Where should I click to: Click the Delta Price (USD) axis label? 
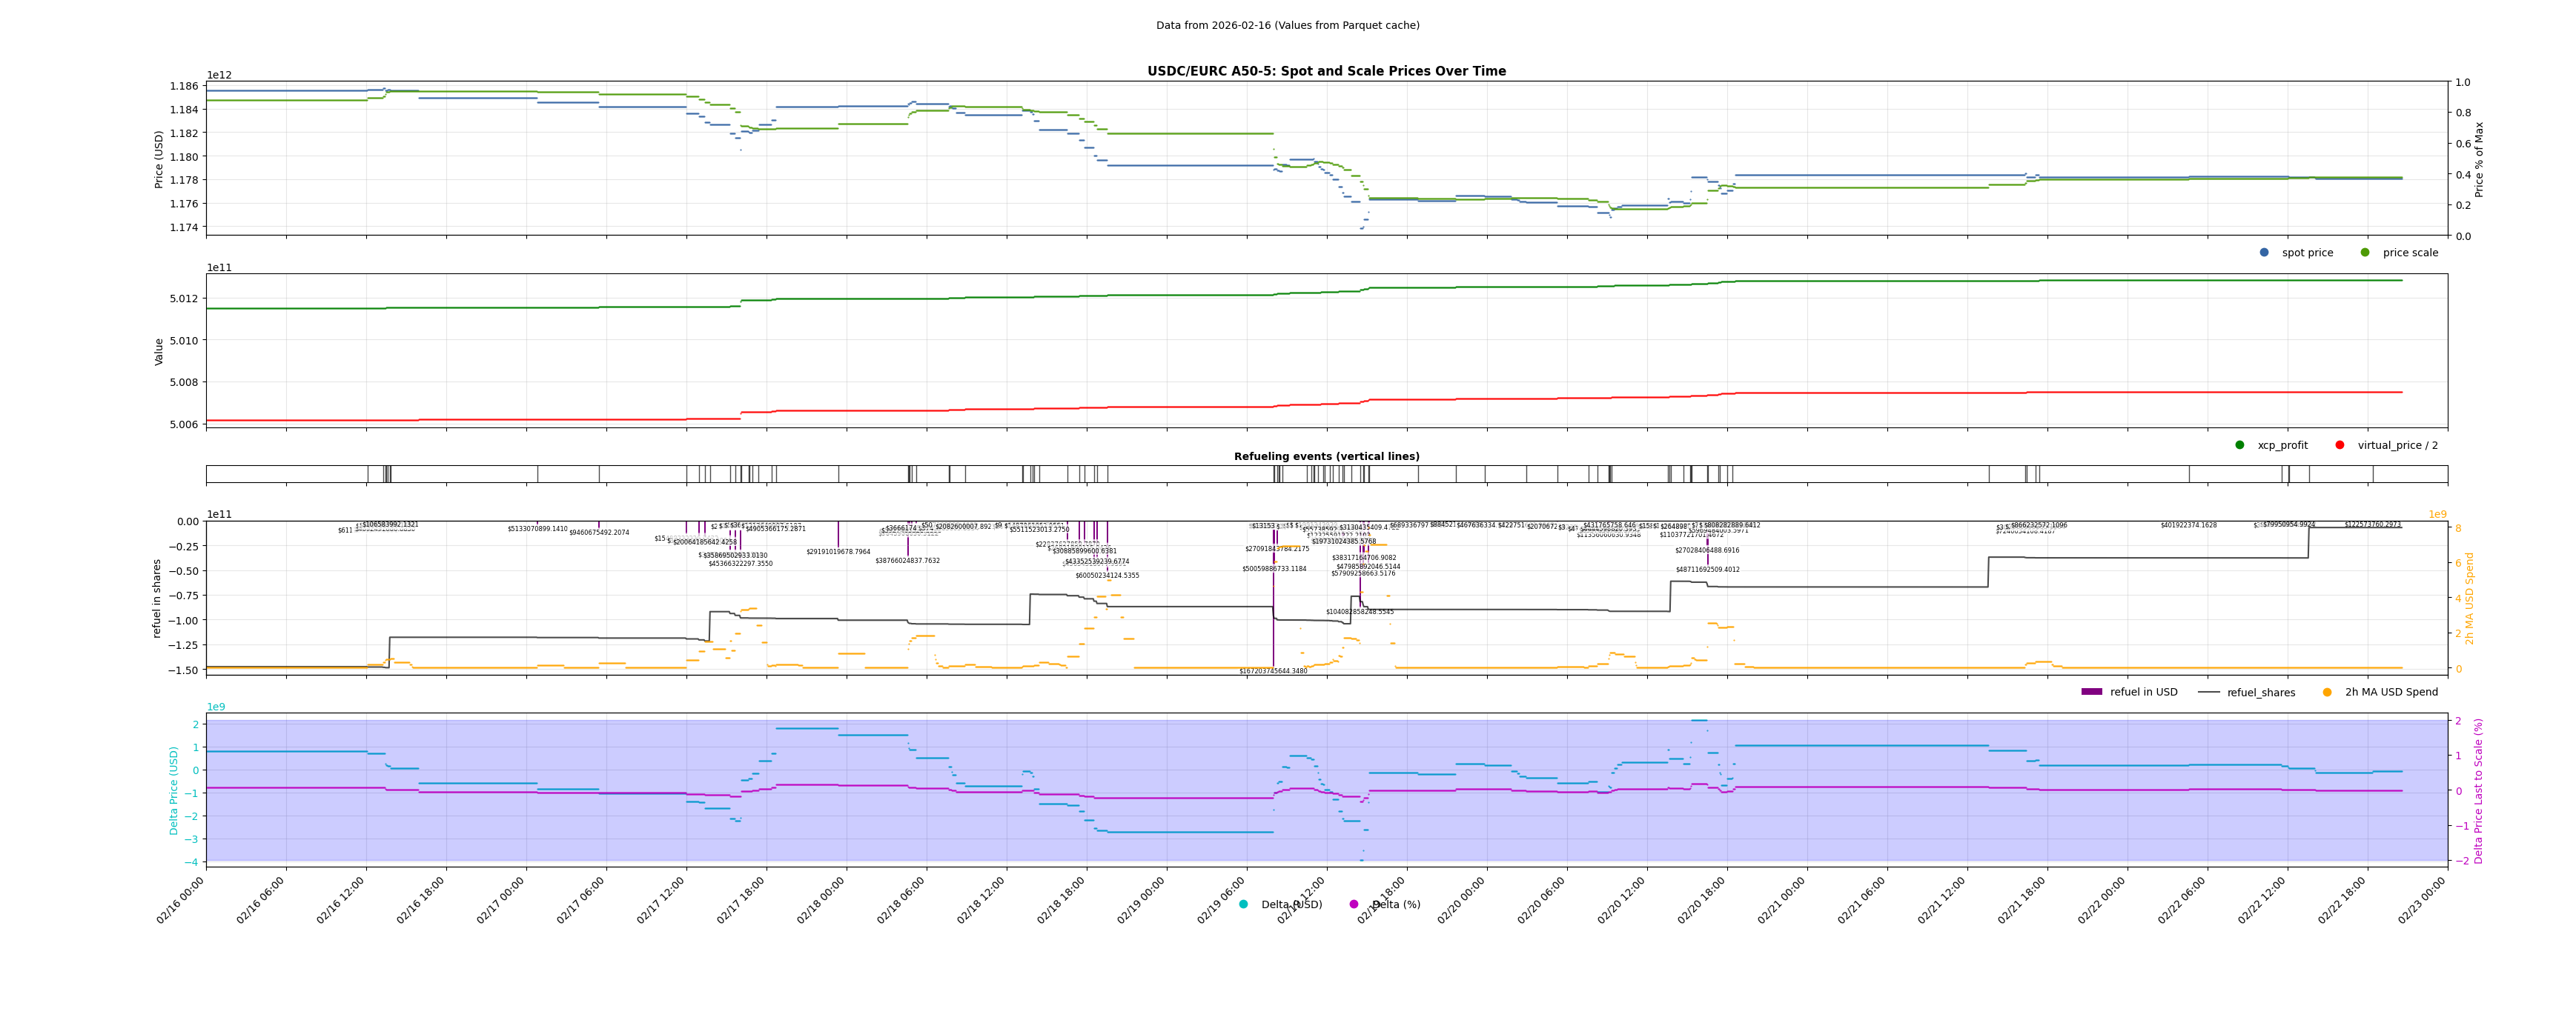click(174, 790)
